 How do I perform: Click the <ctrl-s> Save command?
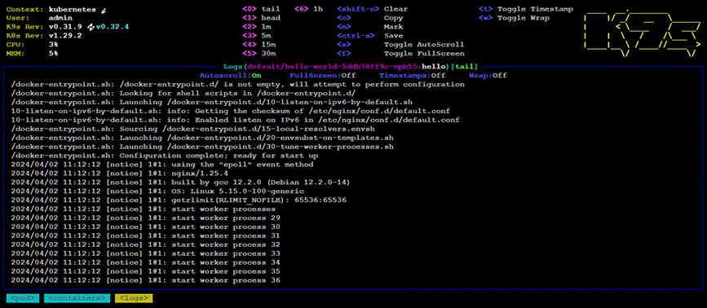[369, 36]
